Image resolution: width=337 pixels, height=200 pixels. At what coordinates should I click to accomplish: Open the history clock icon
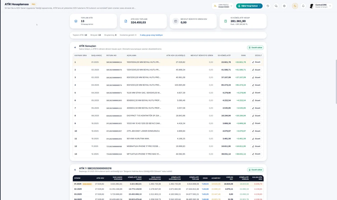pyautogui.click(x=268, y=6)
